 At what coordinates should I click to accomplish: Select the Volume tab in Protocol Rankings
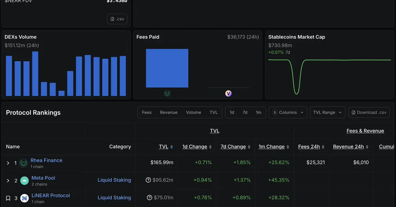click(193, 113)
